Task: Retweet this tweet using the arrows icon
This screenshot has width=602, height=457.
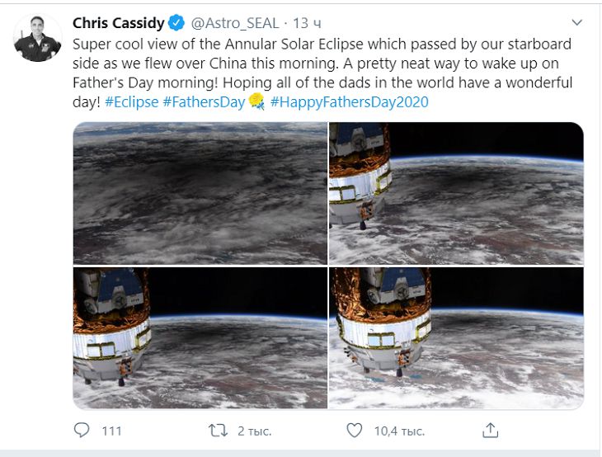Action: (218, 431)
